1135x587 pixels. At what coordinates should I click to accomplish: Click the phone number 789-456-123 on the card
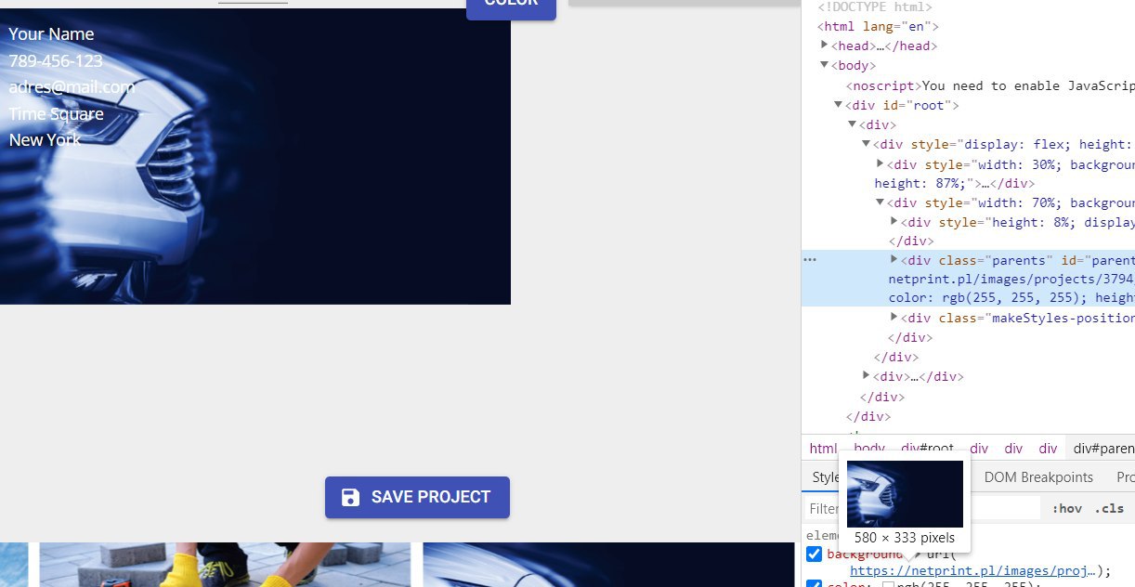[56, 61]
